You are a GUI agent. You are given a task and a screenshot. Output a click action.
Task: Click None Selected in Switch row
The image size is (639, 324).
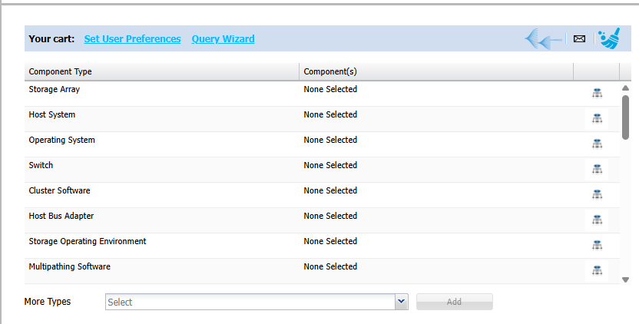(330, 165)
